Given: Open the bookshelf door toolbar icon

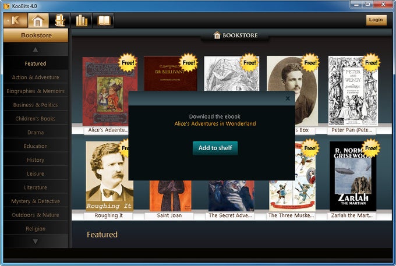Looking at the screenshot, I should [59, 20].
